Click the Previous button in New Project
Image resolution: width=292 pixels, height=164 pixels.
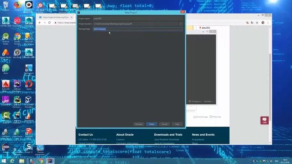tap(139, 124)
